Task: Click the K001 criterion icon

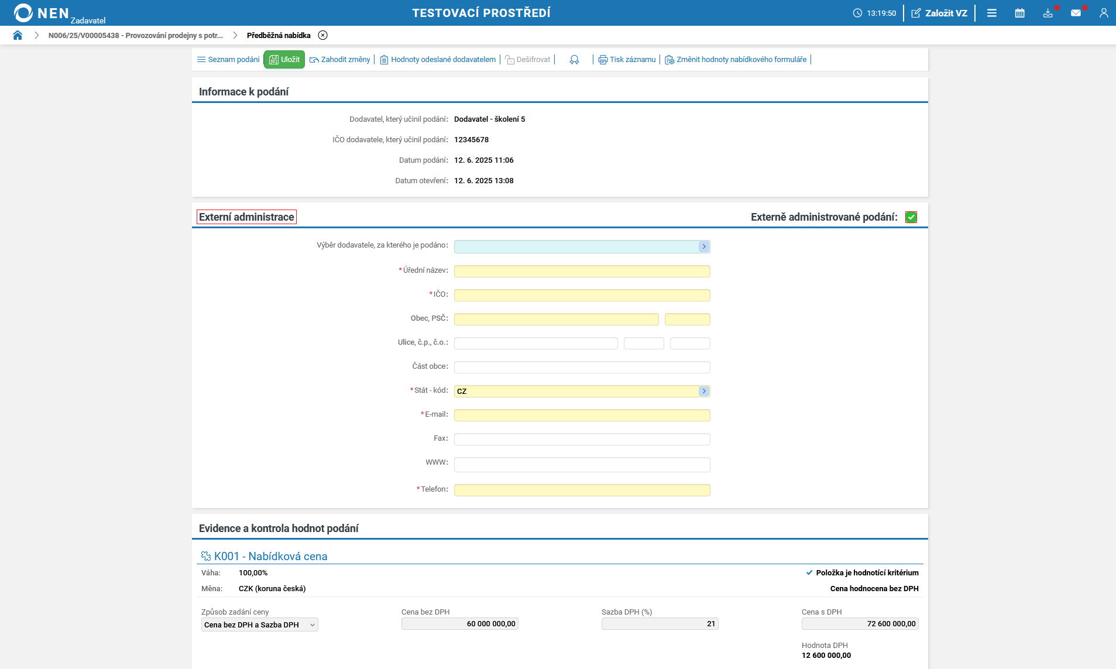Action: click(206, 556)
